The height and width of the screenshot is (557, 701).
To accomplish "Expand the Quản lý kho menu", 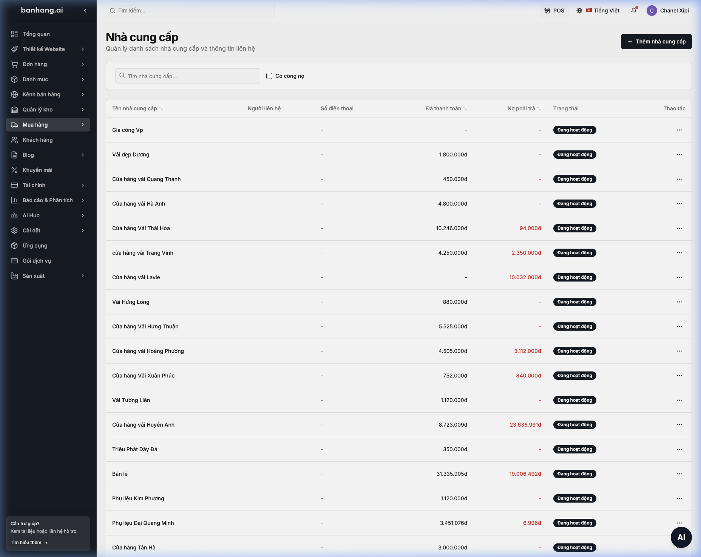I will click(x=48, y=110).
